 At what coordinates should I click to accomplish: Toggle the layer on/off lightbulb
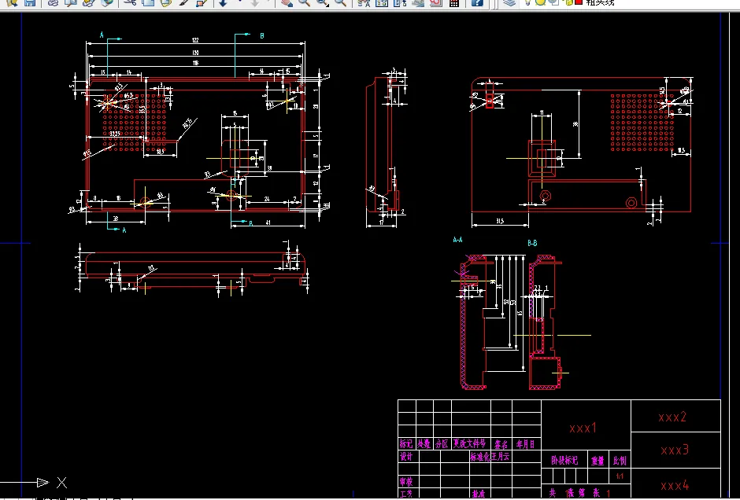[x=527, y=2]
